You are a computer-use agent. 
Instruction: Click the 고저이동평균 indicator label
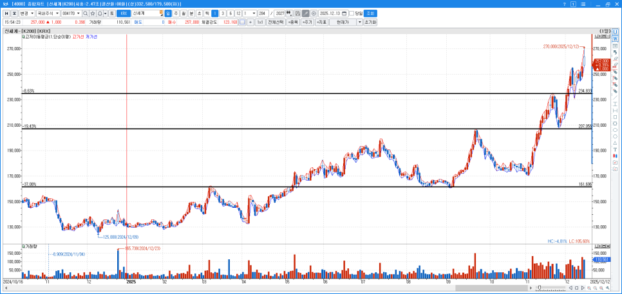(x=48, y=37)
